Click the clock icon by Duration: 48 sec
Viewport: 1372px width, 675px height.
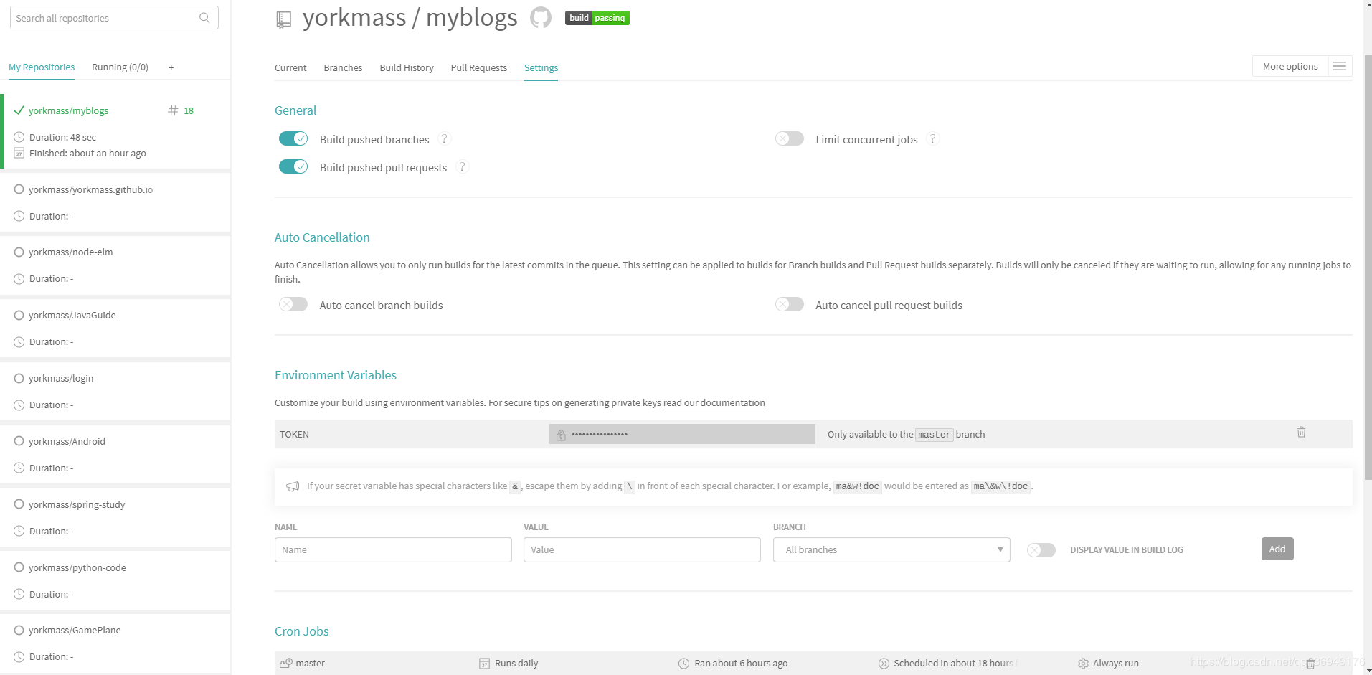[x=19, y=137]
